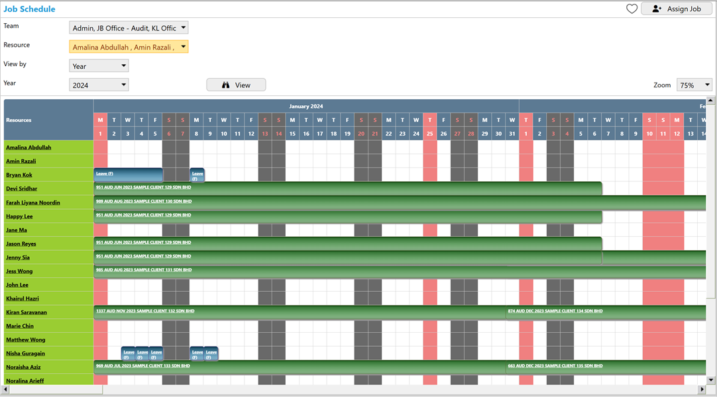This screenshot has height=397, width=717.
Task: Click the add-person icon on Assign Job button
Action: tap(656, 9)
